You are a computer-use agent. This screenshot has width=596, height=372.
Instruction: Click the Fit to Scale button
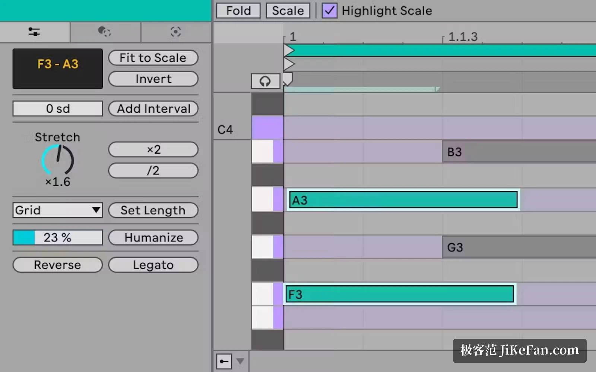pyautogui.click(x=153, y=58)
